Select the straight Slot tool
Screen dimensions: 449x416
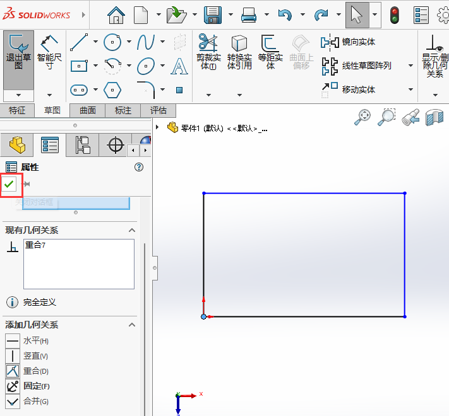(x=79, y=90)
